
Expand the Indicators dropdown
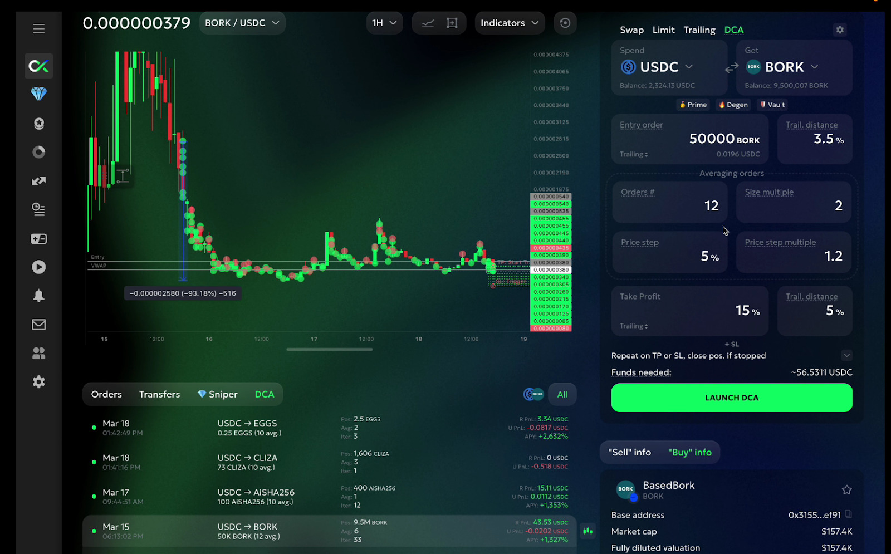(510, 23)
